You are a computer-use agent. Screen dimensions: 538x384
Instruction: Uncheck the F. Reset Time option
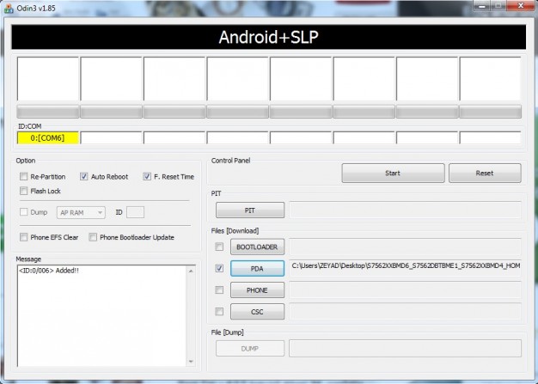(147, 177)
